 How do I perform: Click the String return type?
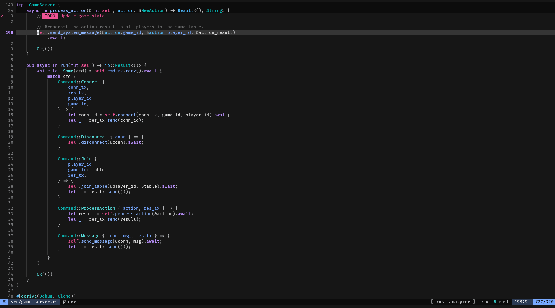(x=214, y=10)
